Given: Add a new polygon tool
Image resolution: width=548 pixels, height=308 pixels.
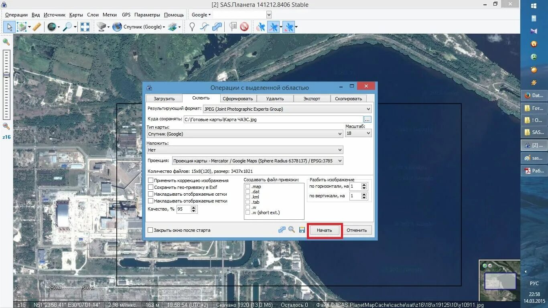Looking at the screenshot, I should click(217, 27).
